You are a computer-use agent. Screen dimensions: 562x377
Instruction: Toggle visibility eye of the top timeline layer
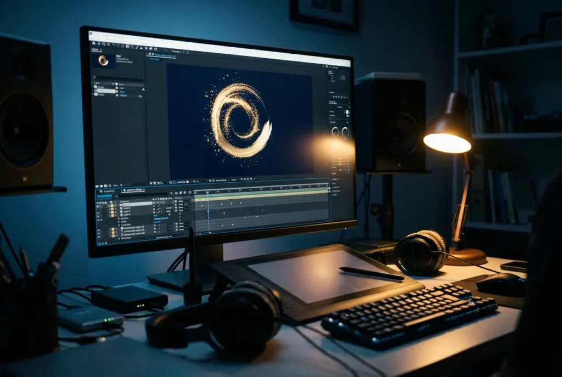click(x=98, y=206)
